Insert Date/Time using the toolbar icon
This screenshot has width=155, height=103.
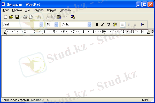click(x=73, y=17)
